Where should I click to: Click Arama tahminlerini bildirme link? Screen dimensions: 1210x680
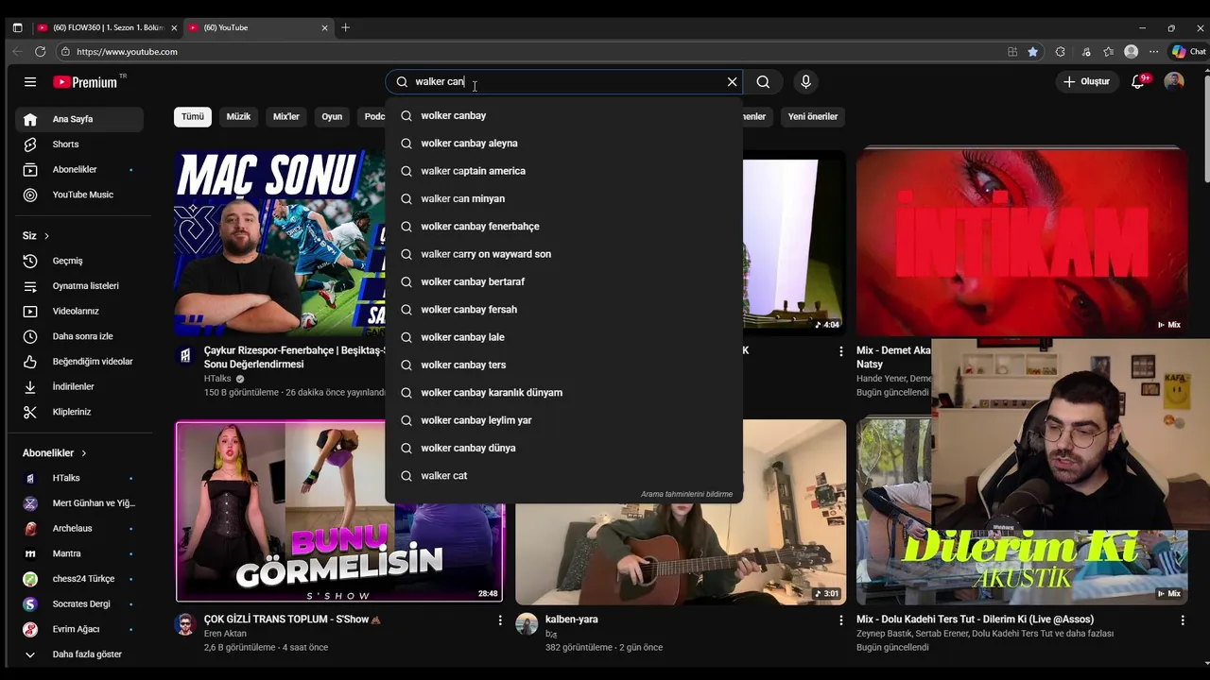click(x=686, y=494)
